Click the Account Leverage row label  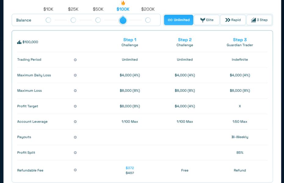[x=32, y=122]
